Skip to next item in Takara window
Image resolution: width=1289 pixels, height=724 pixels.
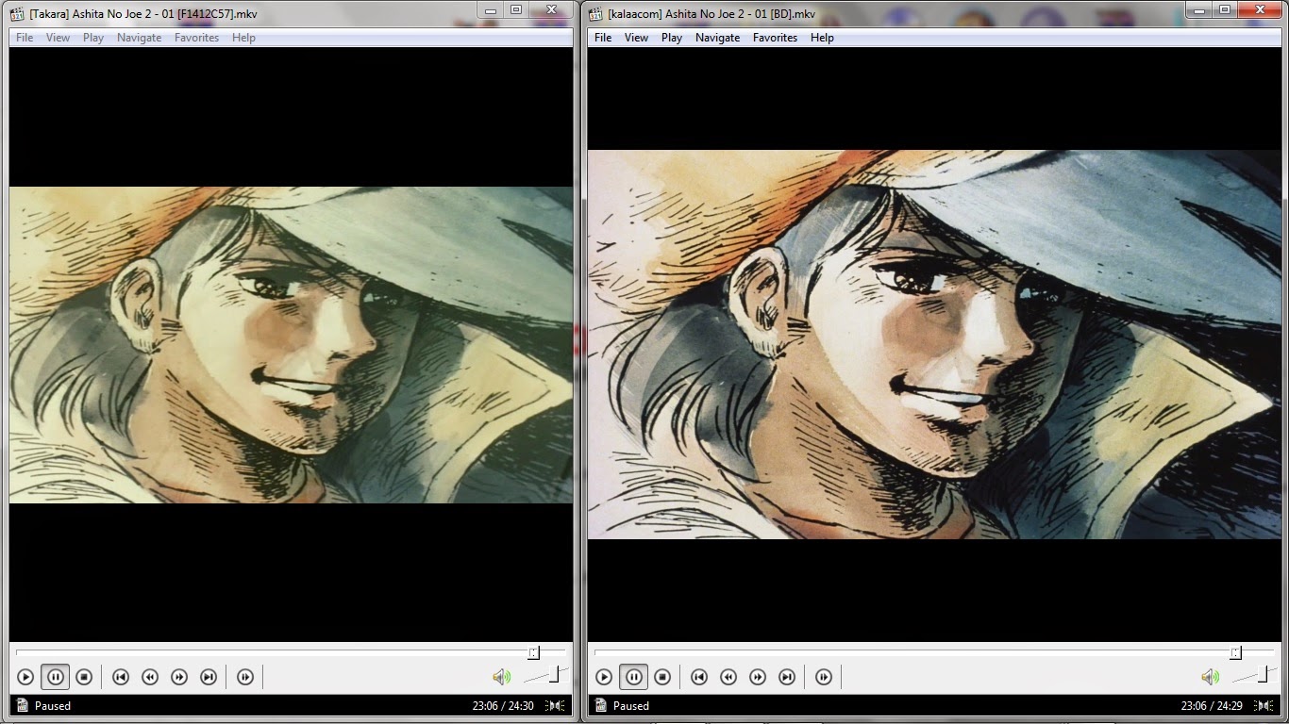[x=209, y=677]
